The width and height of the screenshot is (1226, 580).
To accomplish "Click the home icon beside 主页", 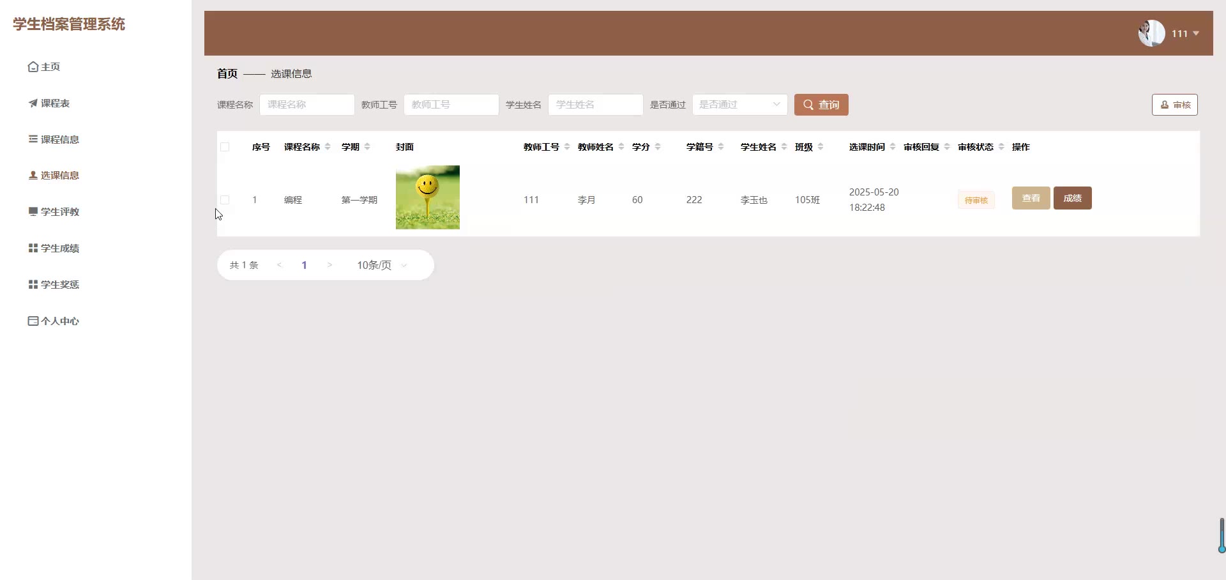I will pyautogui.click(x=33, y=67).
